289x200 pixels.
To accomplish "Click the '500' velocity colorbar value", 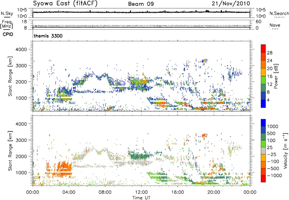I will click(x=271, y=133).
